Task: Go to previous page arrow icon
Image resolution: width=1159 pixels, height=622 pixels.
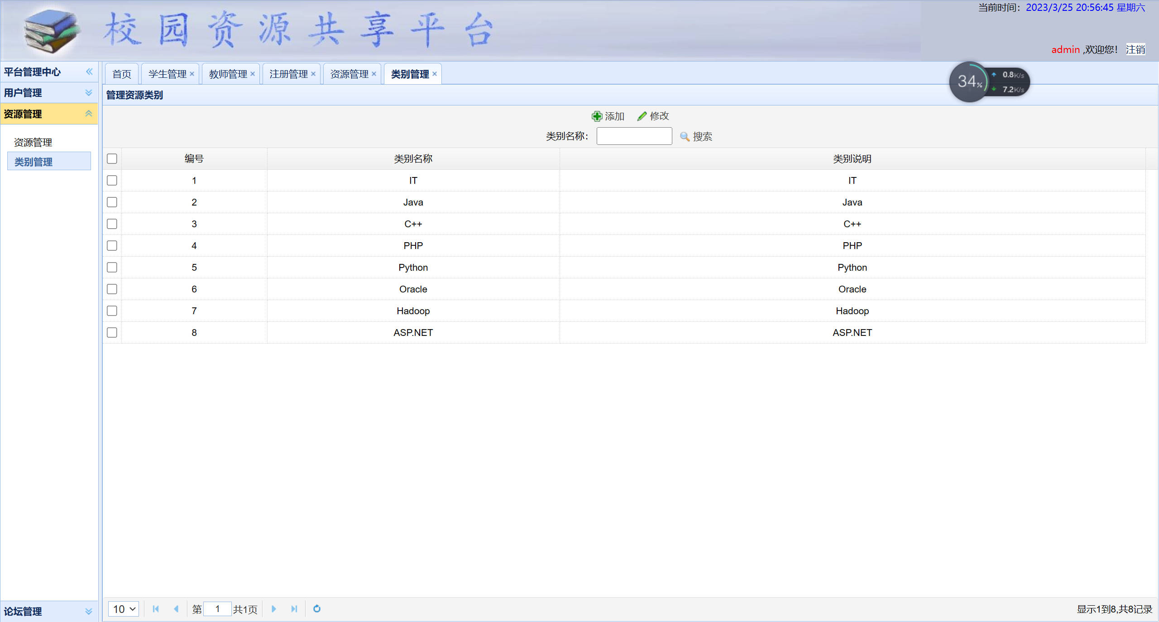Action: [176, 609]
